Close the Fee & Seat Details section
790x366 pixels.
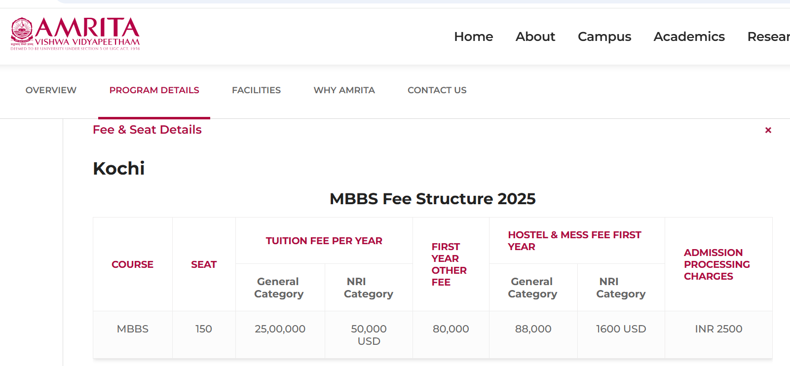tap(768, 130)
